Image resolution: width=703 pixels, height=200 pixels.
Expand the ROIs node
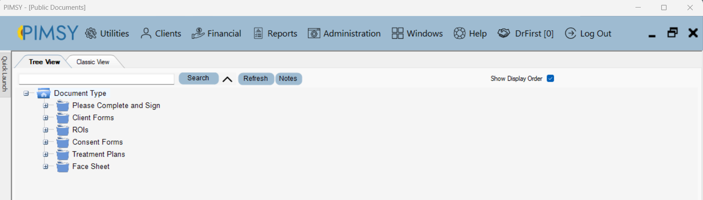[x=45, y=130]
